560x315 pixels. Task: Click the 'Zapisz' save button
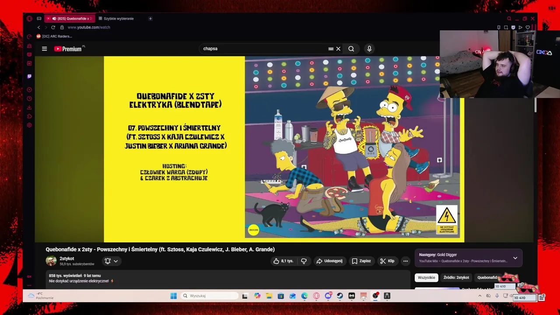(x=361, y=261)
